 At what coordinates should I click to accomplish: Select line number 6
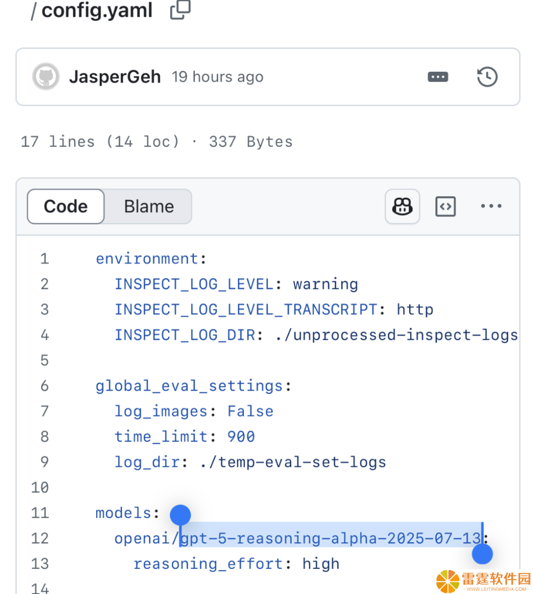(x=44, y=386)
